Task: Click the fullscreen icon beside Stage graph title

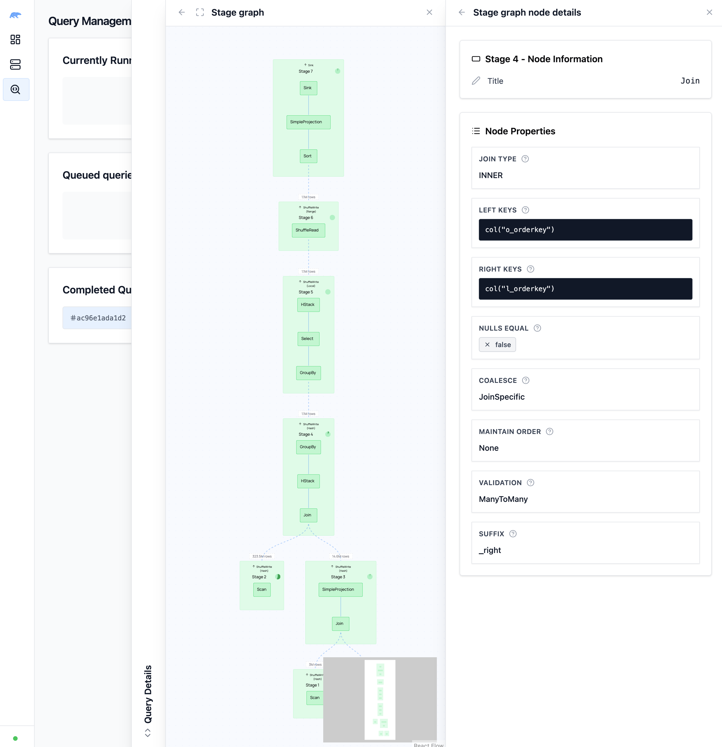Action: click(199, 12)
